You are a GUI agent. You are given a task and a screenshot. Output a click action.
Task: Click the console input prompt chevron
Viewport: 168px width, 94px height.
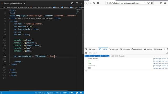click(x=86, y=71)
